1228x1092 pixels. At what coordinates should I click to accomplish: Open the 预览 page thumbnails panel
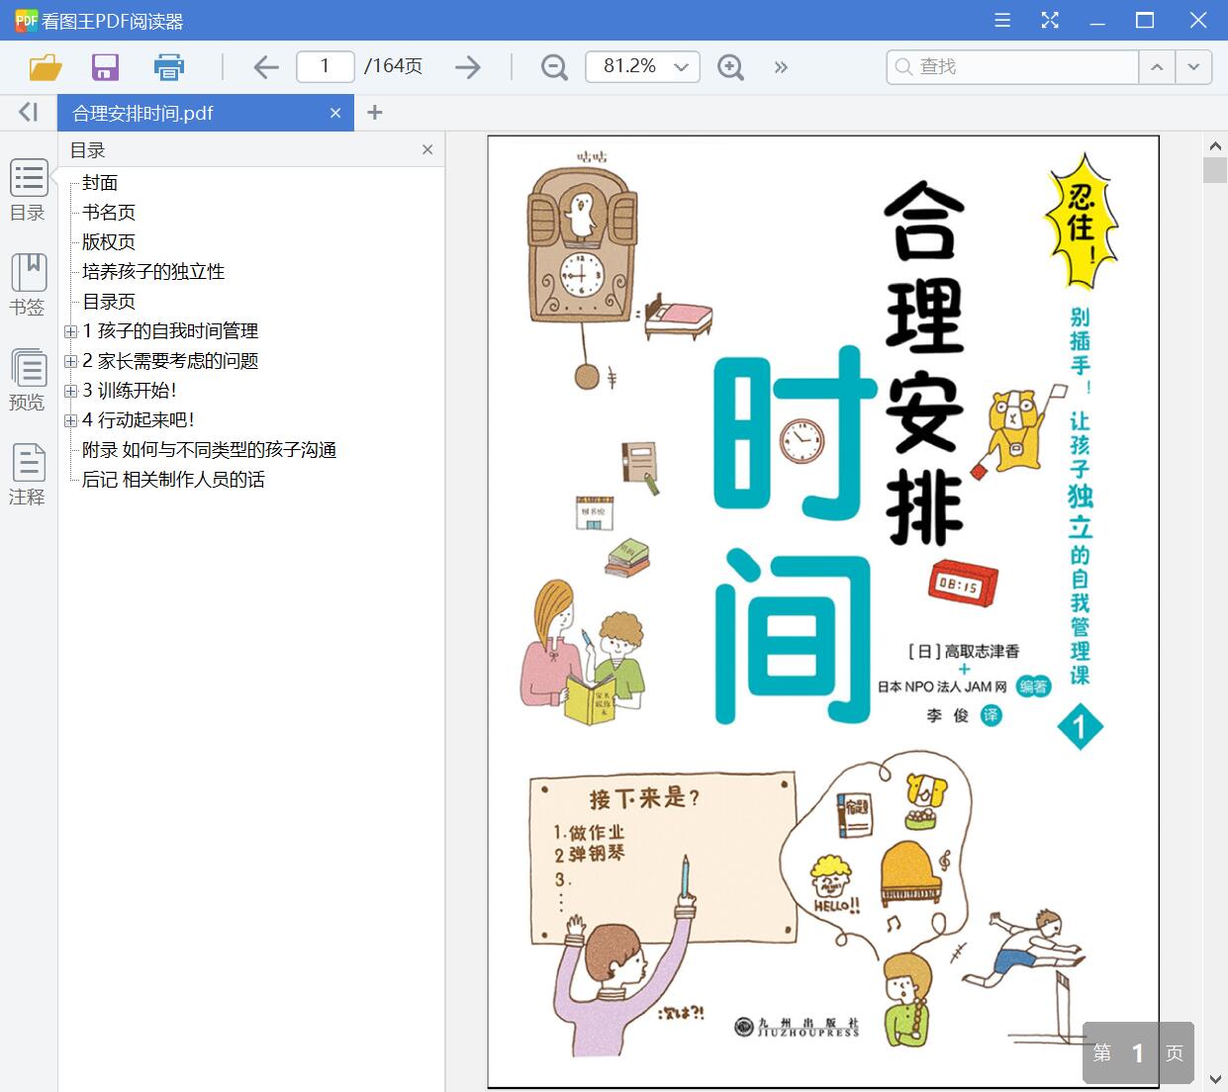pyautogui.click(x=29, y=380)
